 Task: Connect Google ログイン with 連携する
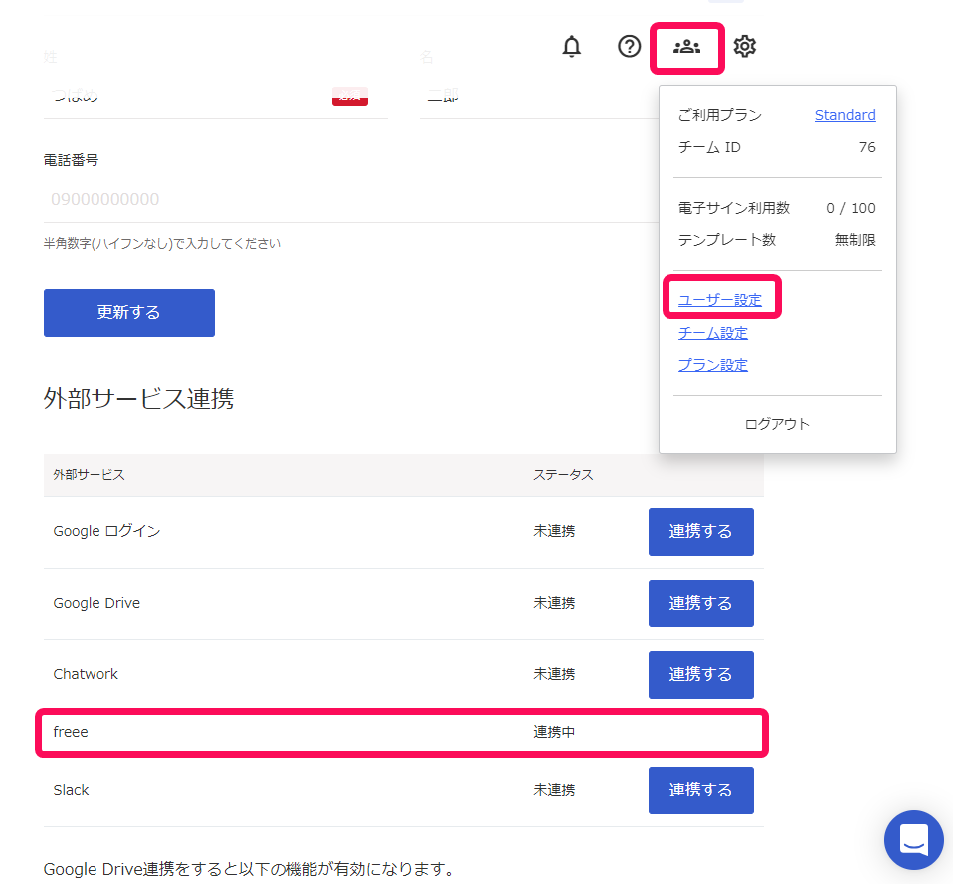700,532
